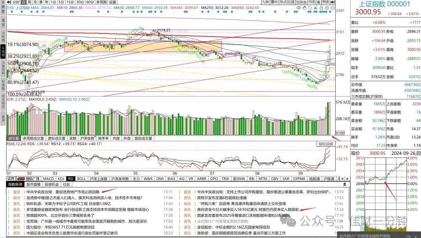This screenshot has width=421, height=238.
Task: Switch to 社区 news tab
Action: pos(67,184)
